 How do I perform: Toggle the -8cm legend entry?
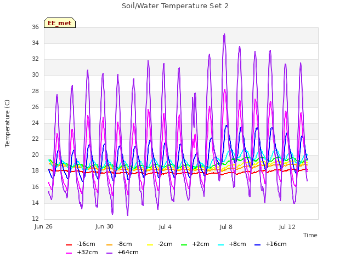tap(119, 244)
